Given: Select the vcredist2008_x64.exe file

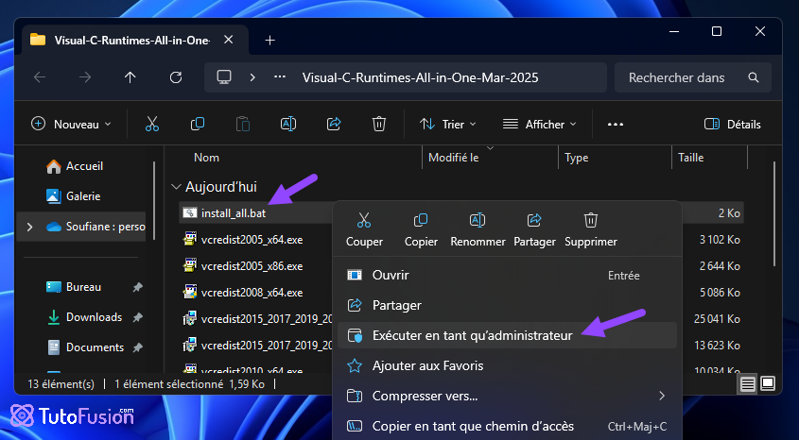Looking at the screenshot, I should tap(252, 293).
